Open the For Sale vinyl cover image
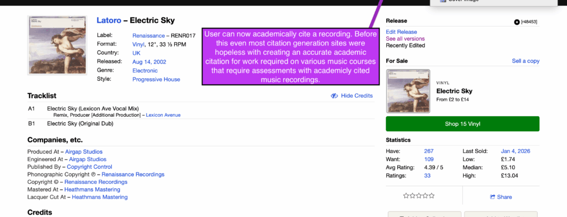567x217 pixels. pyautogui.click(x=408, y=91)
